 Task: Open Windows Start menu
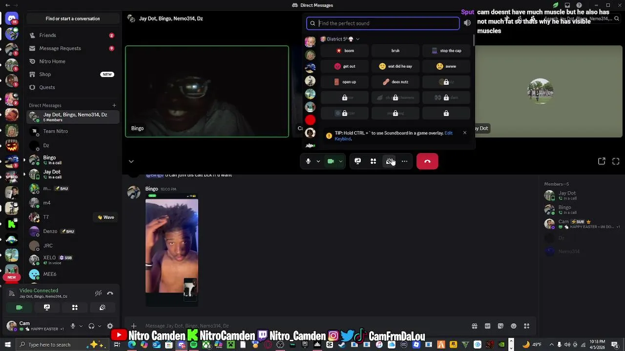point(7,345)
